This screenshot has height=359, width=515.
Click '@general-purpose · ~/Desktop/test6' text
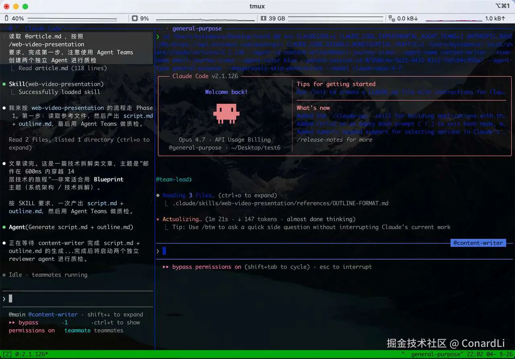point(225,148)
